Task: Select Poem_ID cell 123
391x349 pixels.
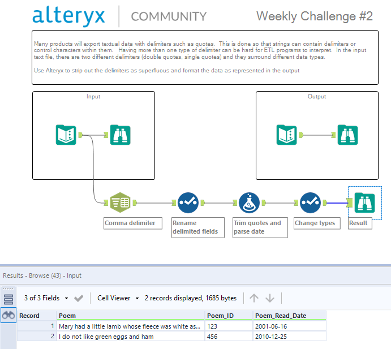Action: coord(229,326)
